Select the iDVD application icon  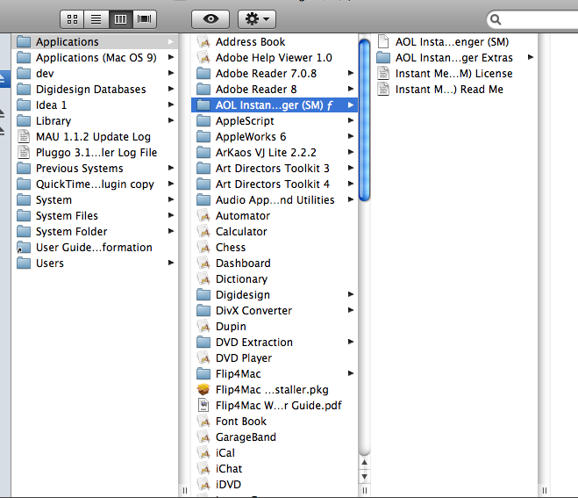(x=203, y=484)
